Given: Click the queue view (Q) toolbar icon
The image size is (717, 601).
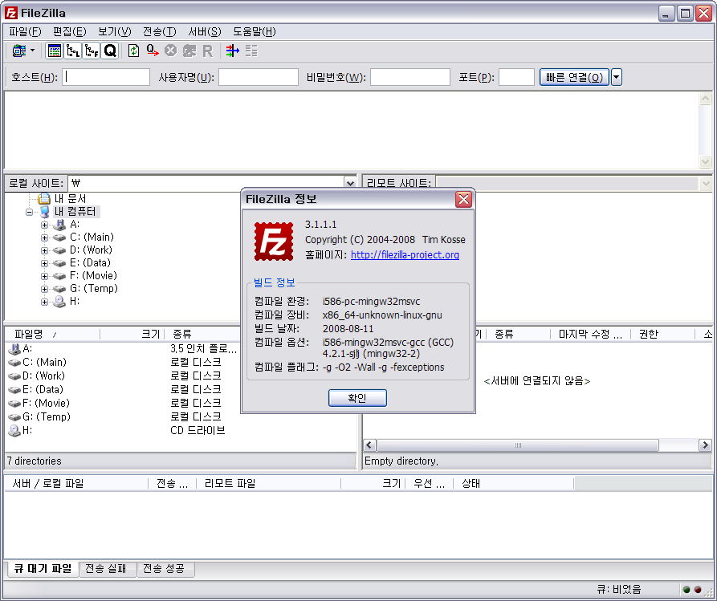Looking at the screenshot, I should point(109,50).
